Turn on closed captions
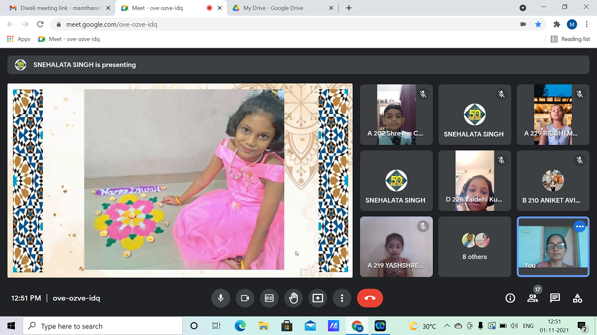The image size is (597, 335). pos(269,298)
